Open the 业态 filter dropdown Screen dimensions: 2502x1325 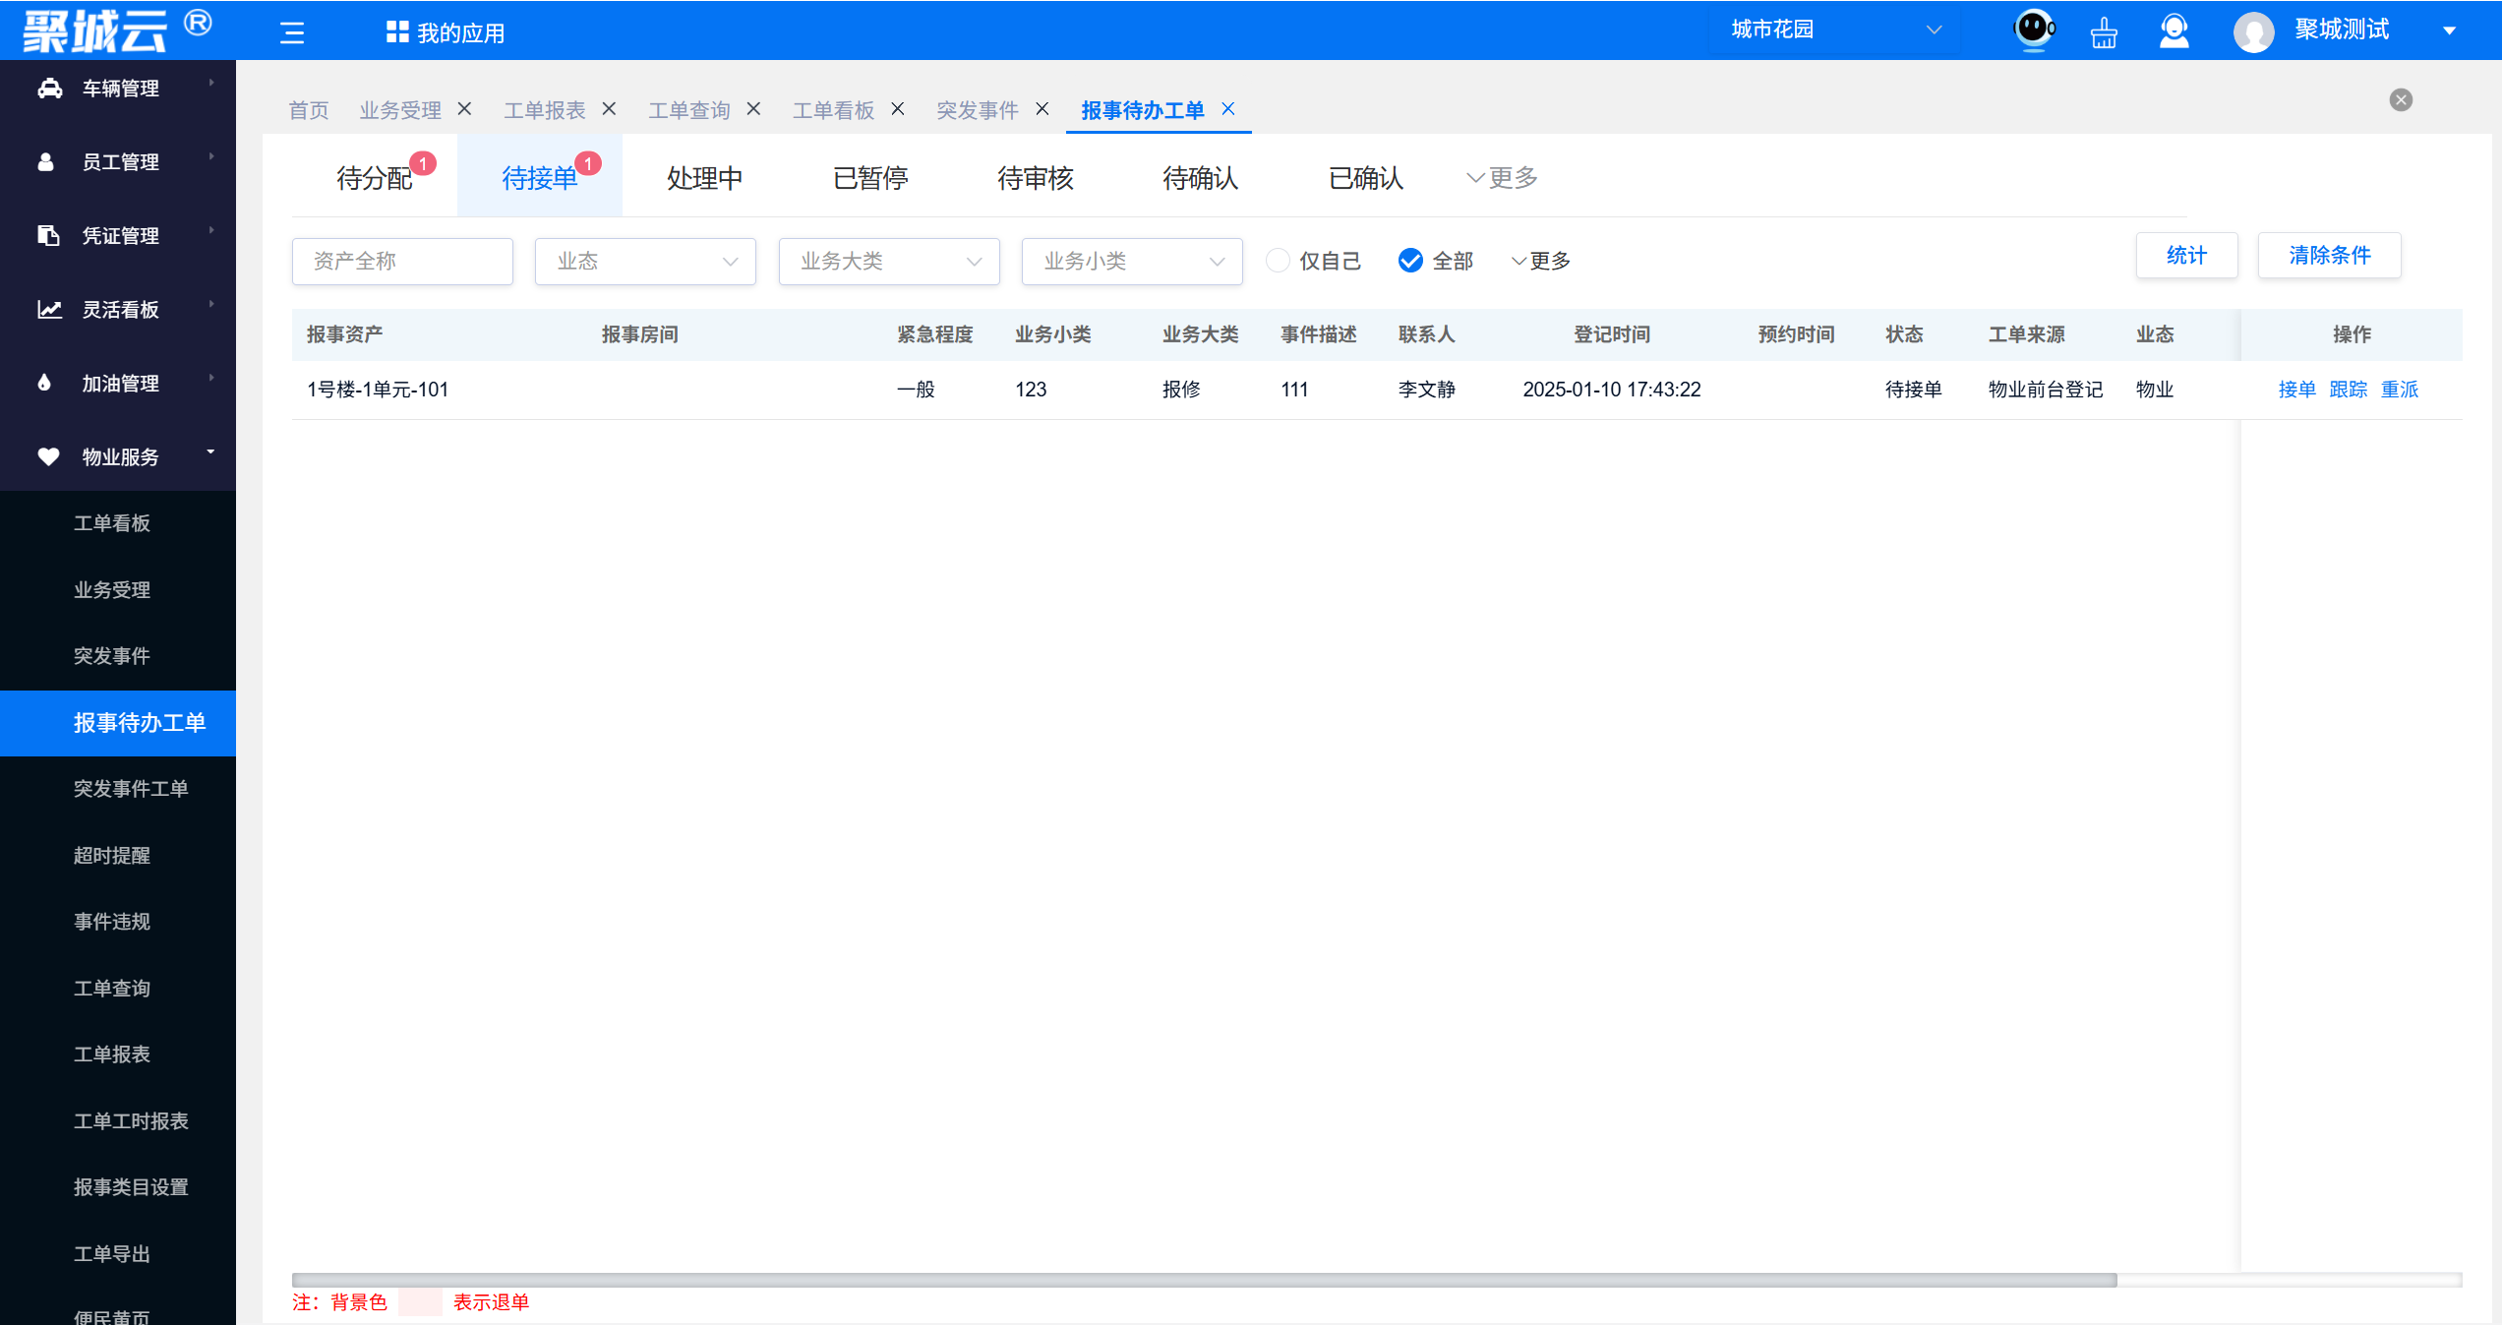click(645, 262)
